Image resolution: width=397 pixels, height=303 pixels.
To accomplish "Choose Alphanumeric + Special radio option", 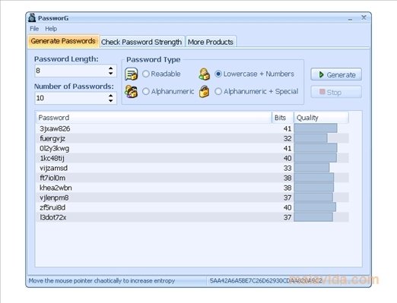I will (x=218, y=91).
